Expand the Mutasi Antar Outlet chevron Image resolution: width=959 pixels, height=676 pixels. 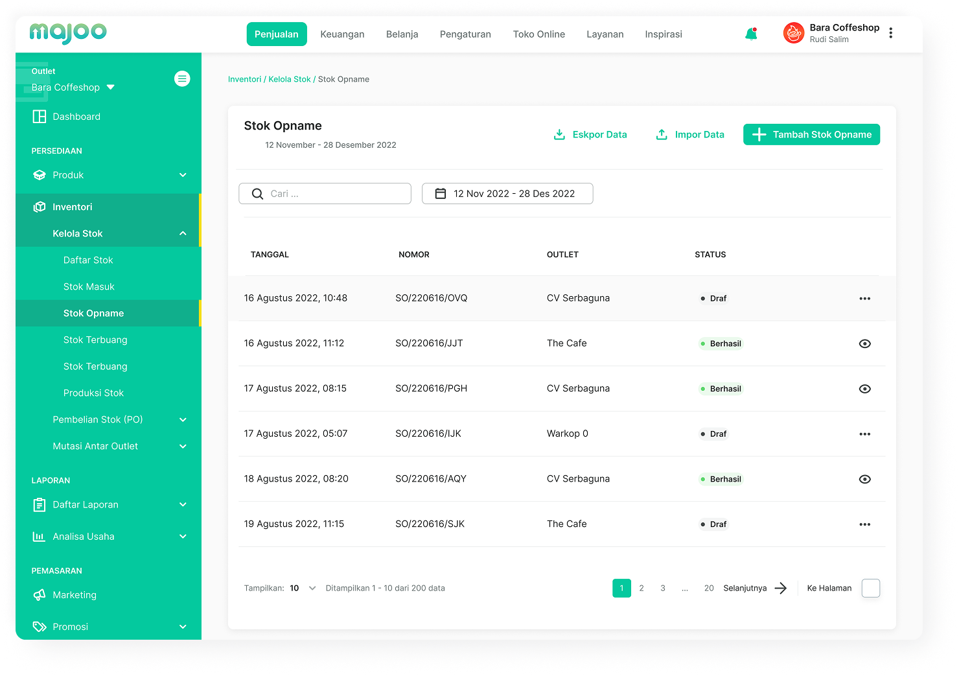pyautogui.click(x=183, y=447)
